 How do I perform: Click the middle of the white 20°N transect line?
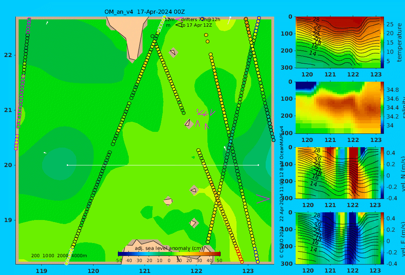pos(163,165)
